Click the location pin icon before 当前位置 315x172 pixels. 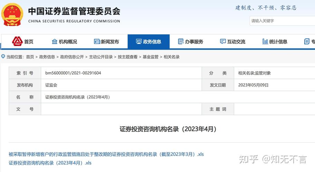click(3, 56)
